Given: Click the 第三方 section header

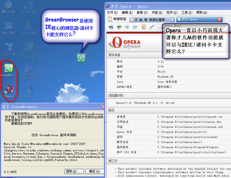Looking at the screenshot, I should pos(113,161).
